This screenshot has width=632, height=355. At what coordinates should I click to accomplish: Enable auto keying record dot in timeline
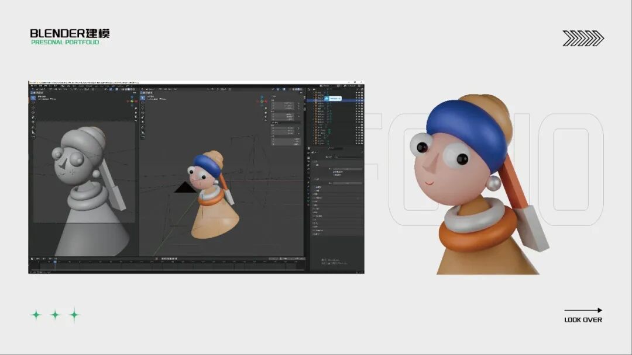pyautogui.click(x=156, y=259)
